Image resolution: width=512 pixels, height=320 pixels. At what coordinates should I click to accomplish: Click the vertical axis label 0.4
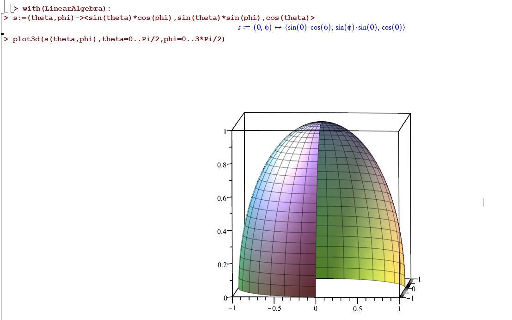point(222,232)
